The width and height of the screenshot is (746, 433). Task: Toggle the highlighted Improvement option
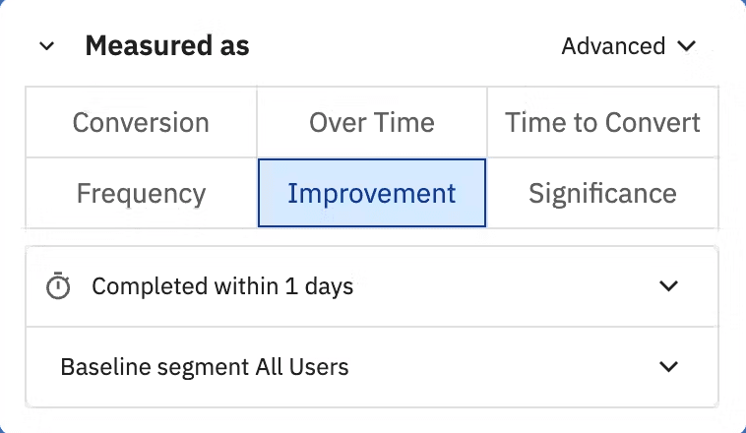(372, 193)
